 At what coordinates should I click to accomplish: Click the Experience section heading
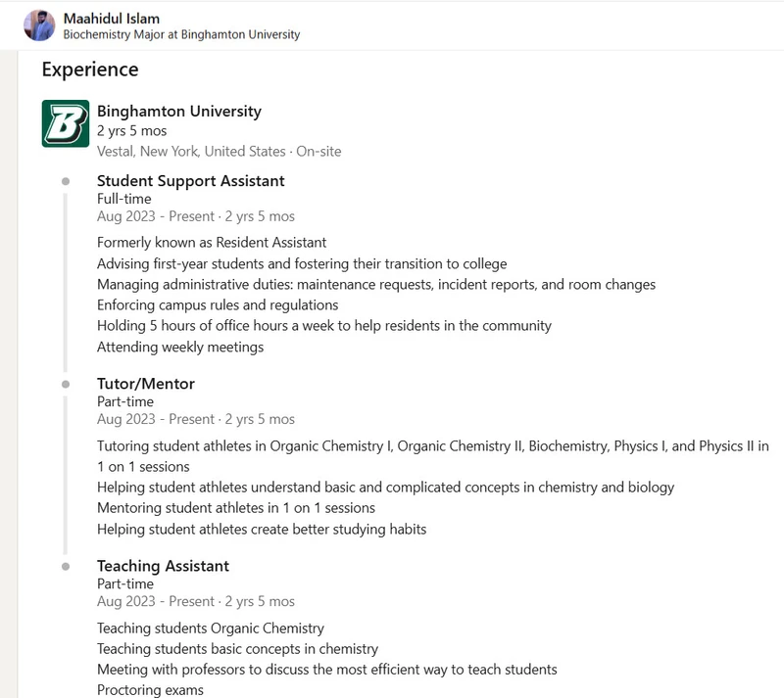point(90,70)
